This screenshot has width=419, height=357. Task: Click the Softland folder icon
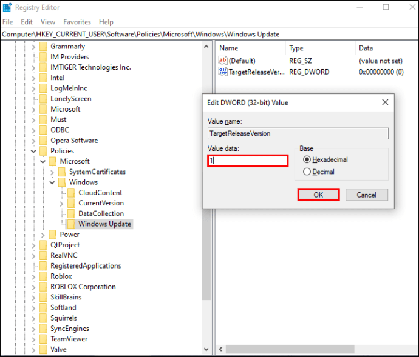(43, 307)
